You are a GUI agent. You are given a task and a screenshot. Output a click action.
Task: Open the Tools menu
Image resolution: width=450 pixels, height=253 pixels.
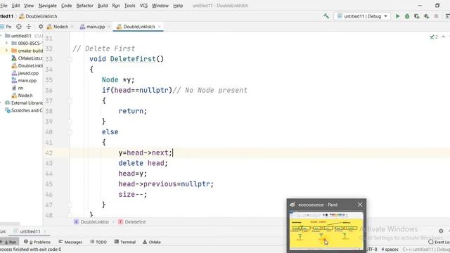[129, 6]
